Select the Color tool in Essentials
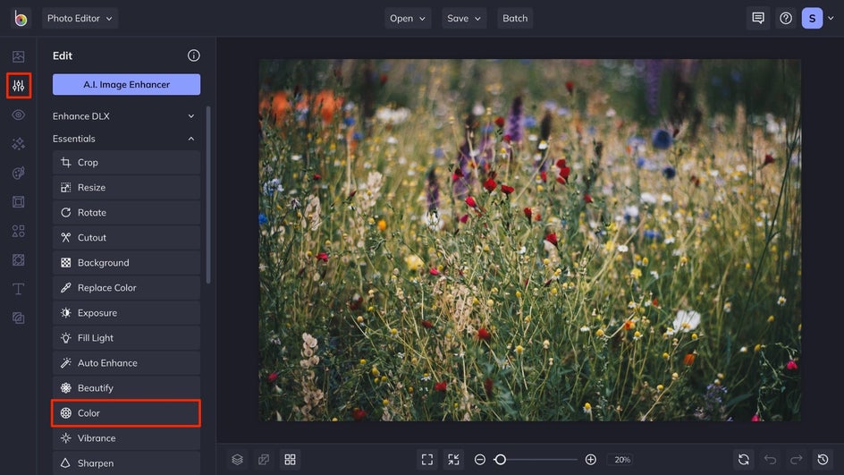 click(125, 413)
